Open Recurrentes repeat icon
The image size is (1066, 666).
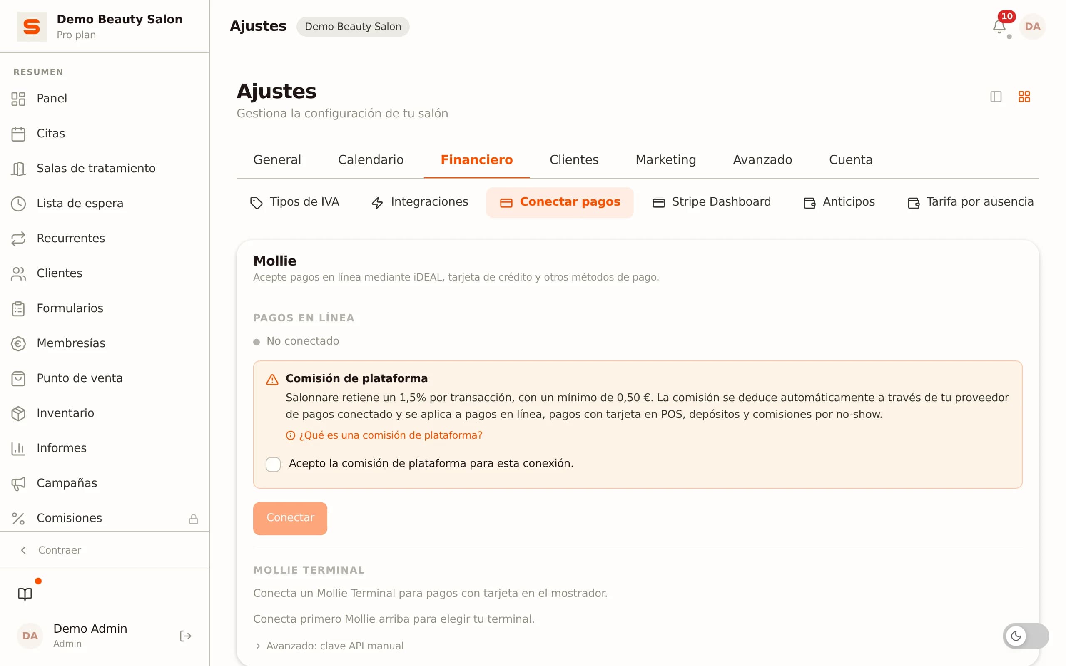[x=18, y=238]
